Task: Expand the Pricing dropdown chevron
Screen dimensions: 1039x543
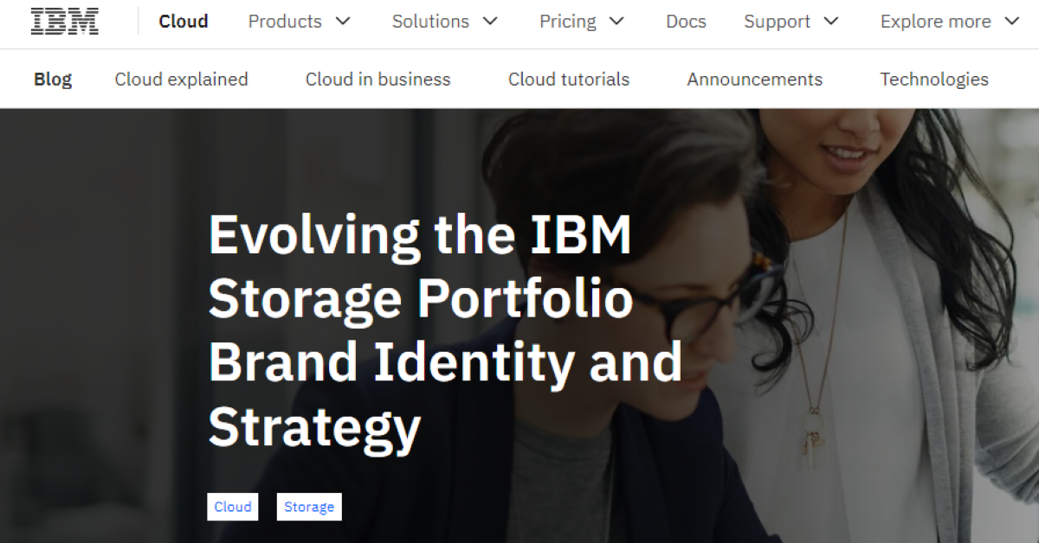Action: pos(616,22)
